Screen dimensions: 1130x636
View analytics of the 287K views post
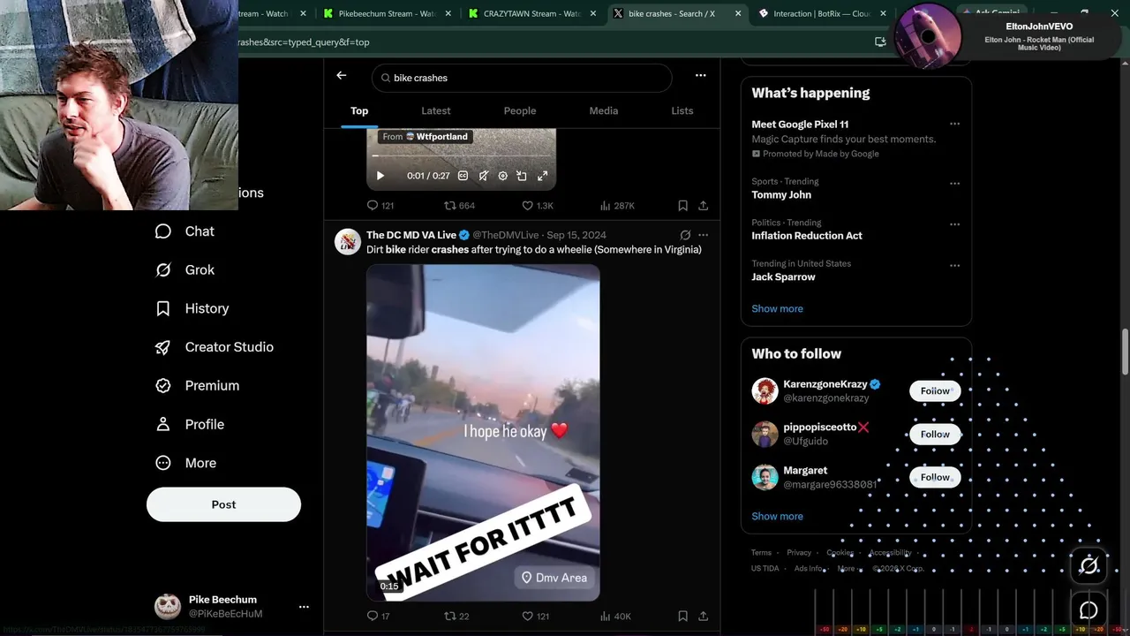click(617, 206)
